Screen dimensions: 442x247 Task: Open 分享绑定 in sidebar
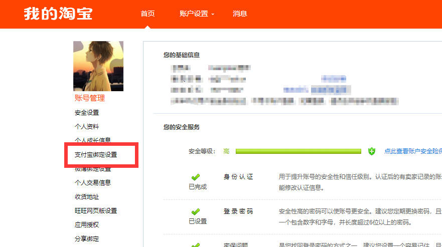point(86,239)
